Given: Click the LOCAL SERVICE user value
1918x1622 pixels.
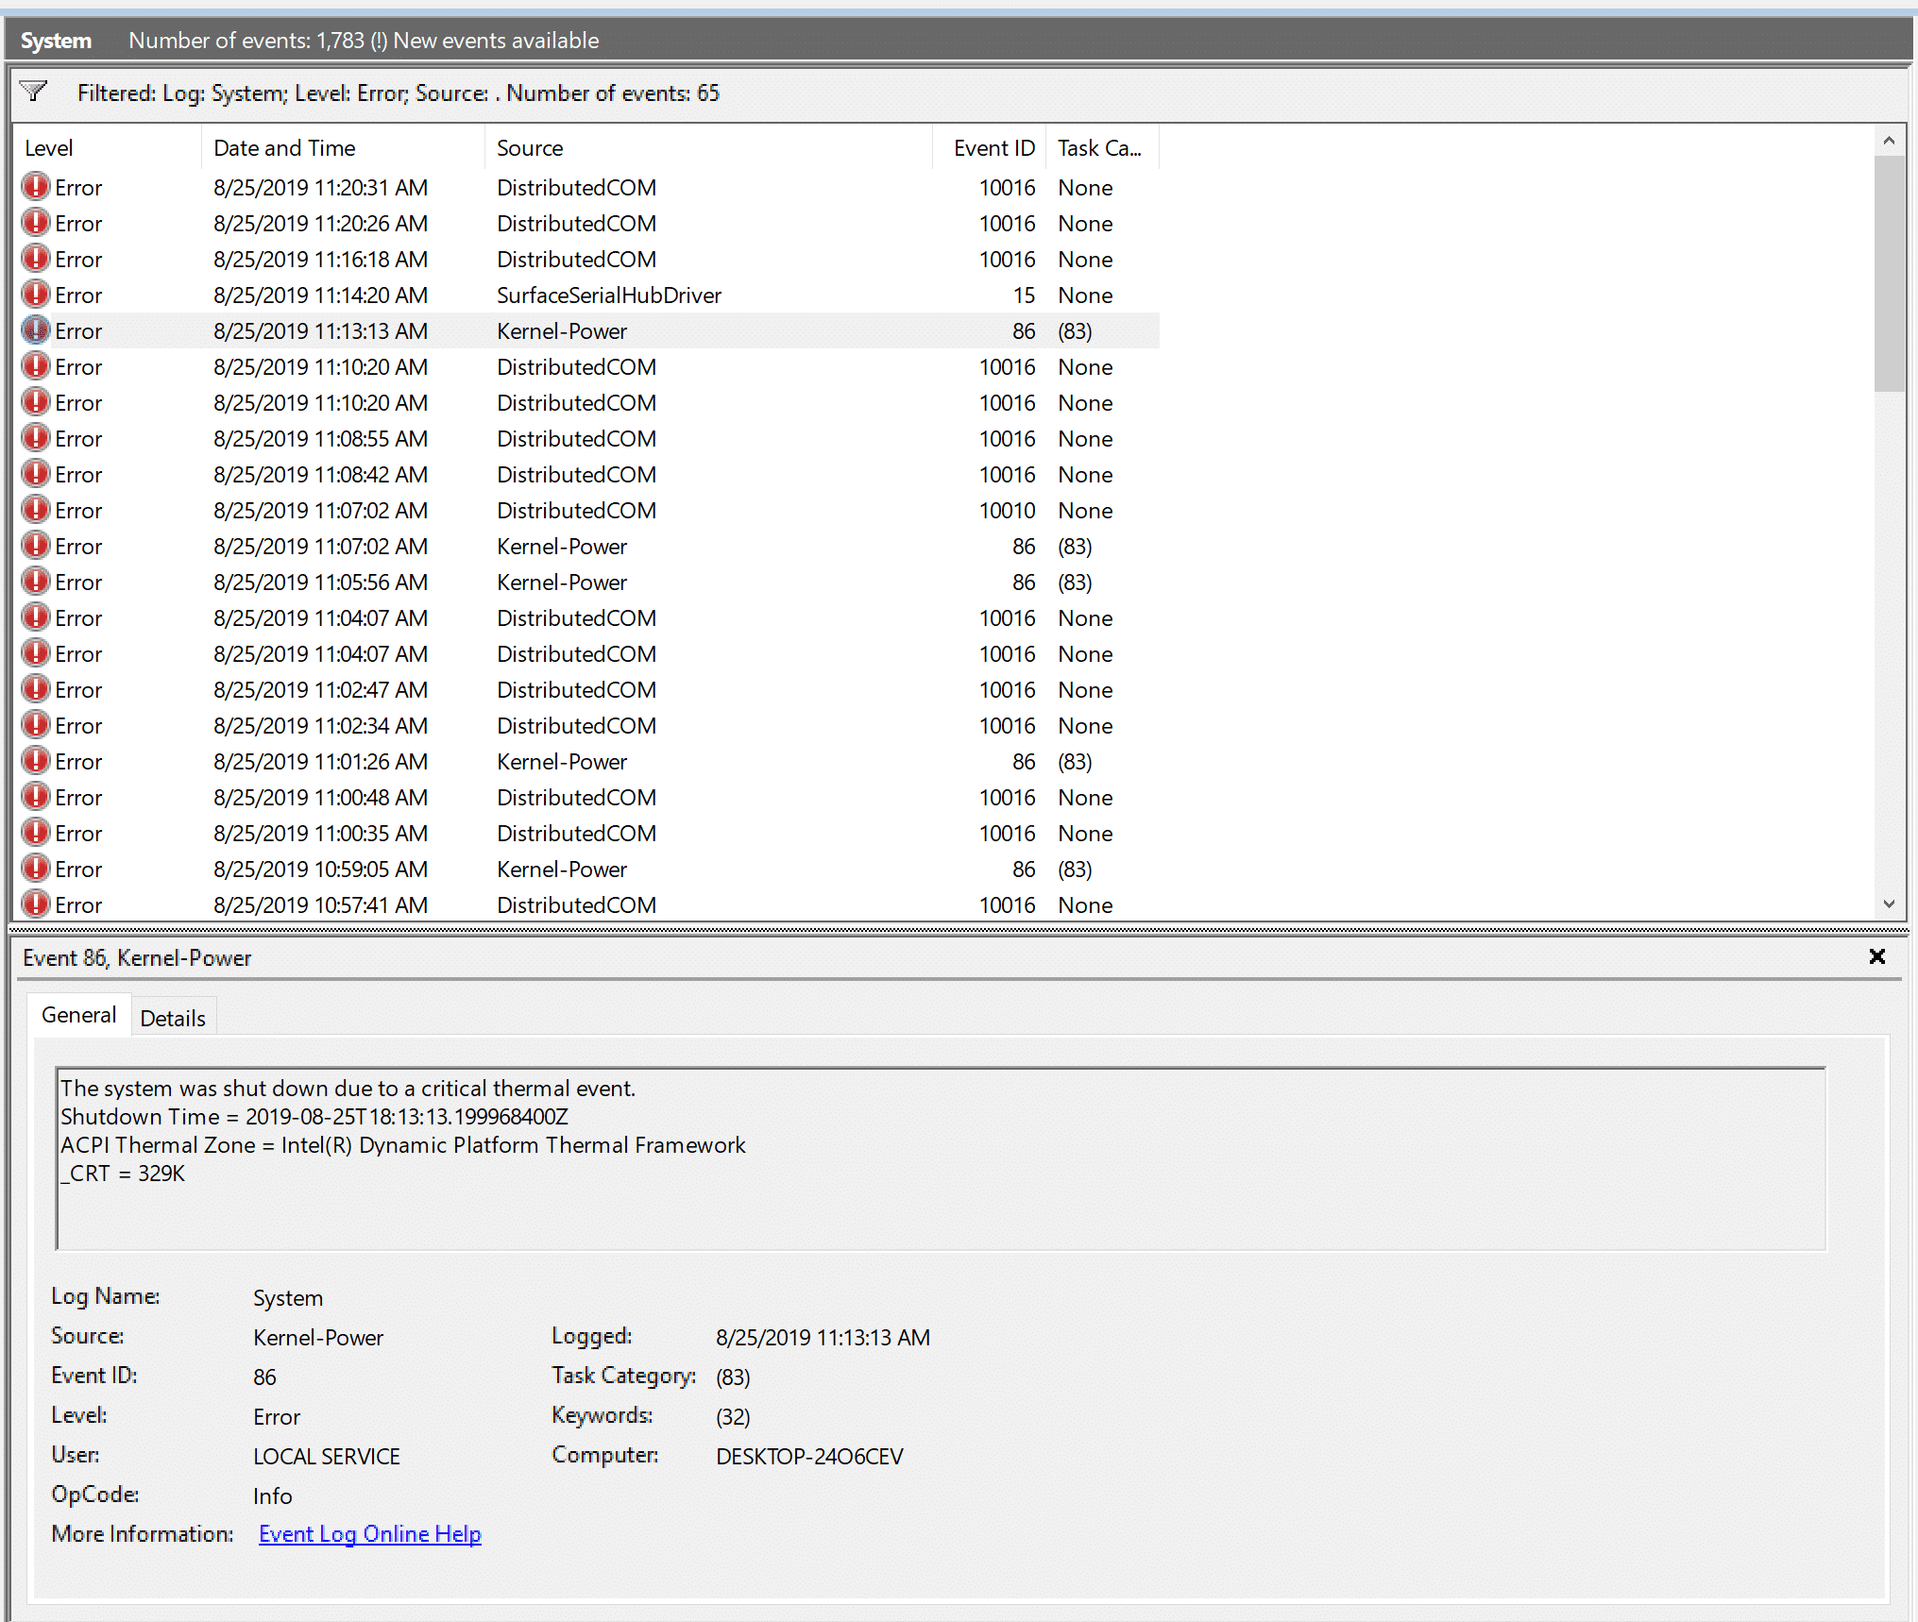Looking at the screenshot, I should 327,1457.
